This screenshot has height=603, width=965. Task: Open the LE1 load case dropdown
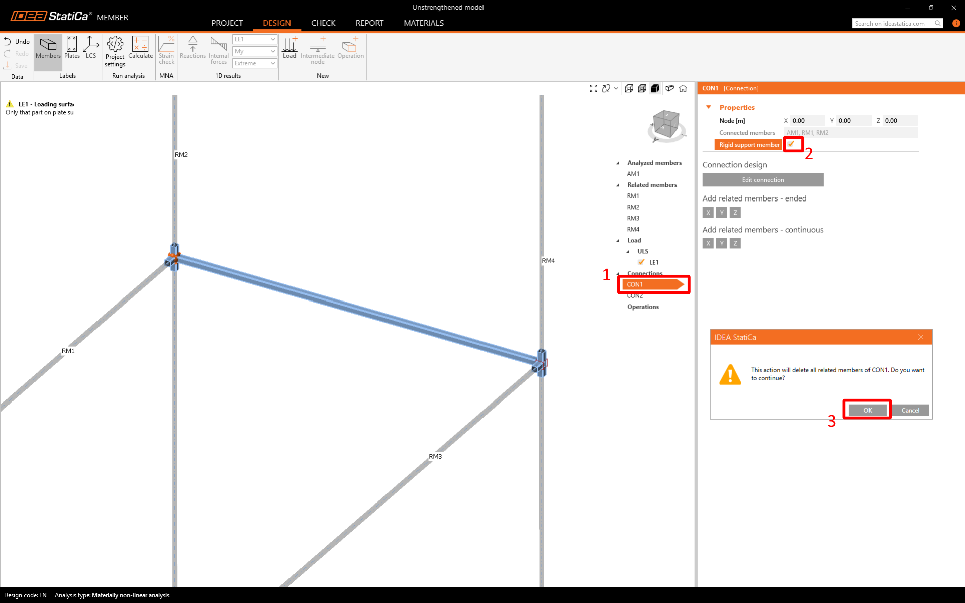(255, 39)
